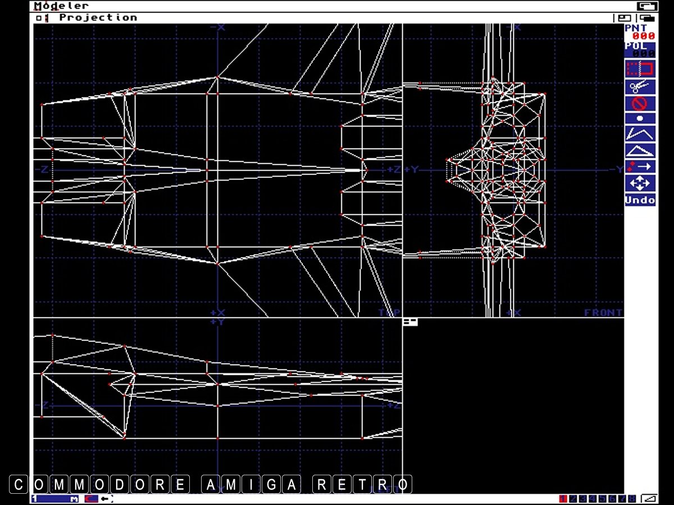Viewport: 674px width, 505px height.
Task: Click the resize gadget at bottom-right corner
Action: [x=650, y=498]
